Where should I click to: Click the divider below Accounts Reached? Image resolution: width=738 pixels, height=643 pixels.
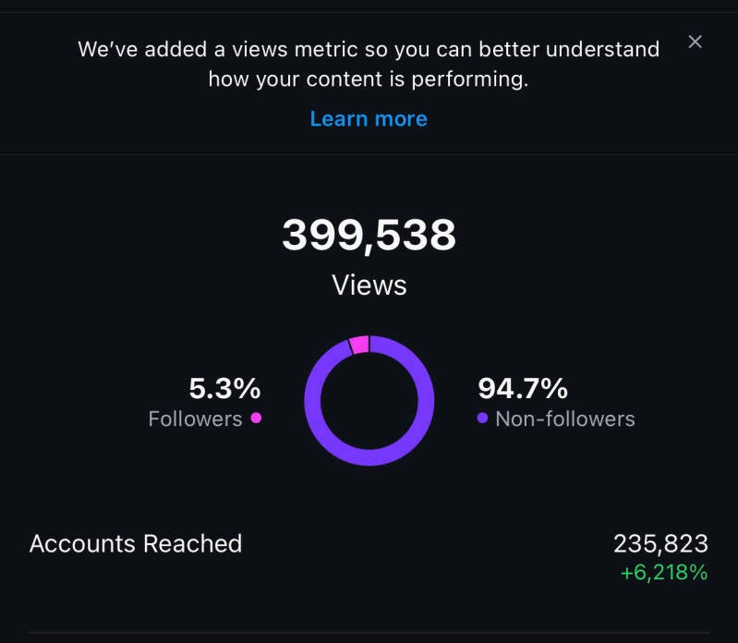(369, 632)
